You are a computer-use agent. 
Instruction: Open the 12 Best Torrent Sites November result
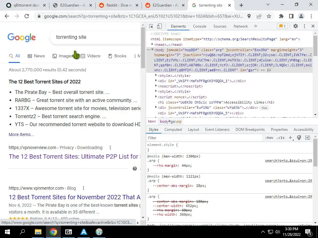pyautogui.click(x=75, y=197)
